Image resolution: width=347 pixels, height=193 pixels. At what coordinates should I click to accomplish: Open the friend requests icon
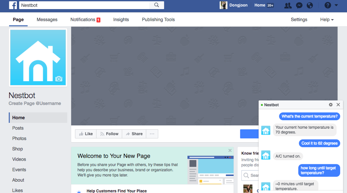(x=288, y=5)
